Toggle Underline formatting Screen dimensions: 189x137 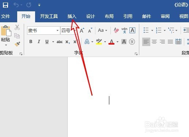click(x=47, y=42)
